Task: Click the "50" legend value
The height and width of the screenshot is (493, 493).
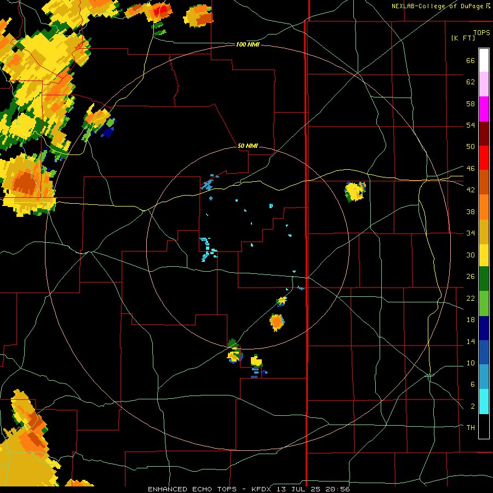Action: [471, 146]
